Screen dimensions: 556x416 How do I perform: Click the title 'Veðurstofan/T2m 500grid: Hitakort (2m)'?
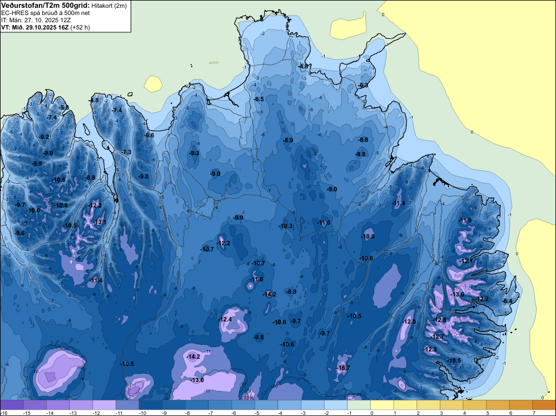pyautogui.click(x=63, y=6)
